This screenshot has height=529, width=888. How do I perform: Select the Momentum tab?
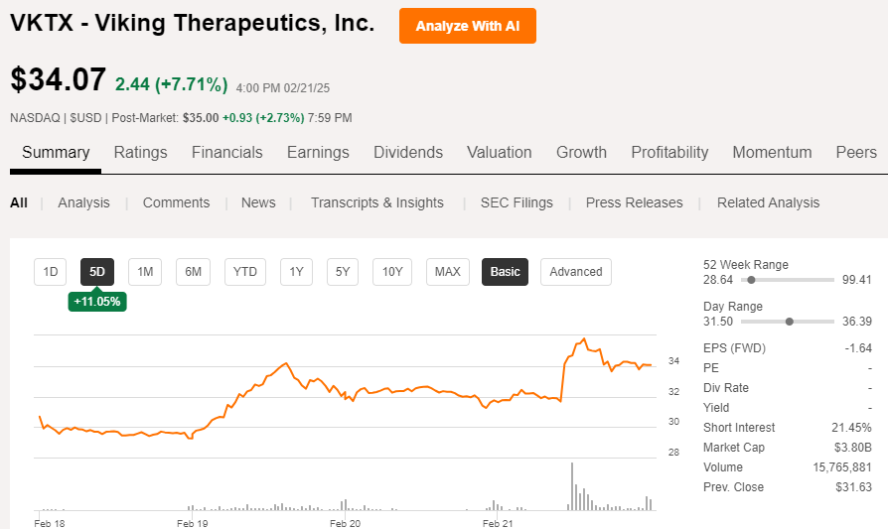click(772, 152)
